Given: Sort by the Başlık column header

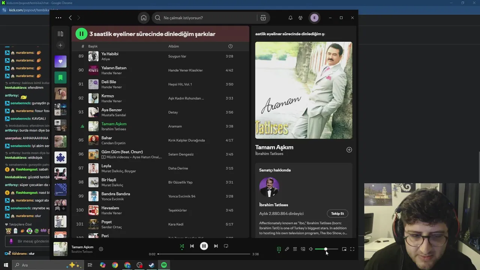Looking at the screenshot, I should click(x=93, y=46).
